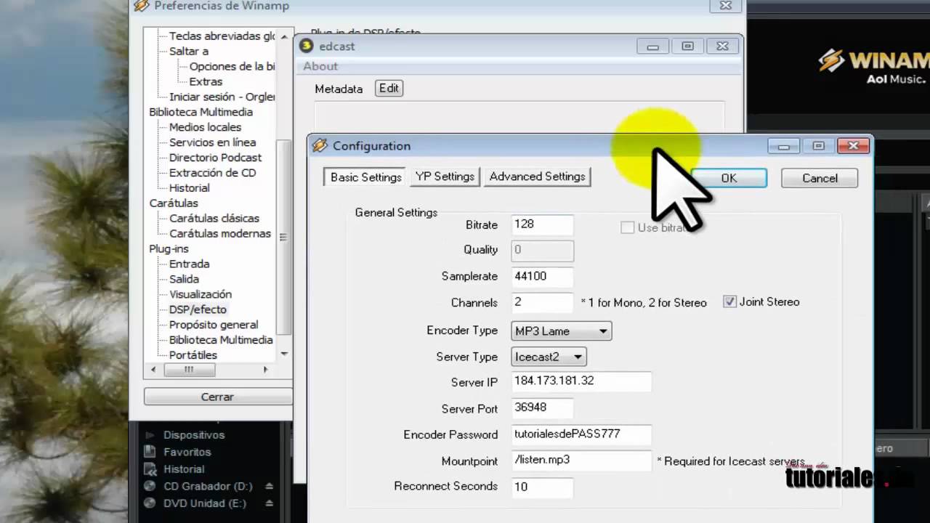Screen dimensions: 930x523
Task: Click the edcast window title icon
Action: [306, 46]
